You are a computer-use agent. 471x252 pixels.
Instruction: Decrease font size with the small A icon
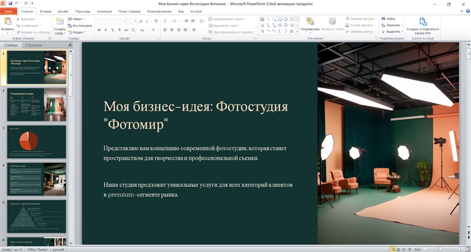click(147, 21)
